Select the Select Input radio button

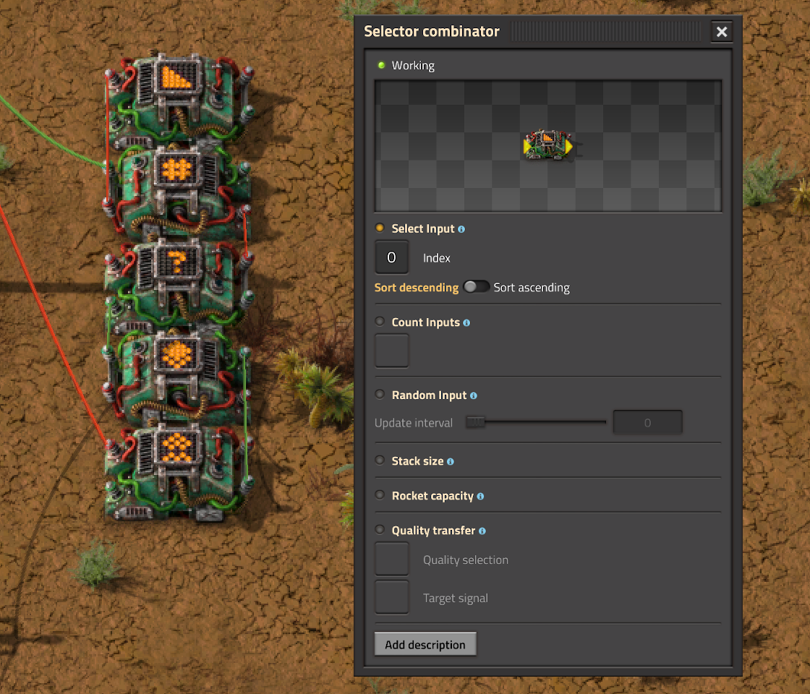tap(380, 228)
